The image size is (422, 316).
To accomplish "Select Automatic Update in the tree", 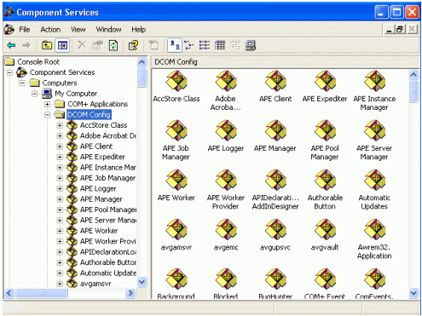I will click(x=108, y=273).
